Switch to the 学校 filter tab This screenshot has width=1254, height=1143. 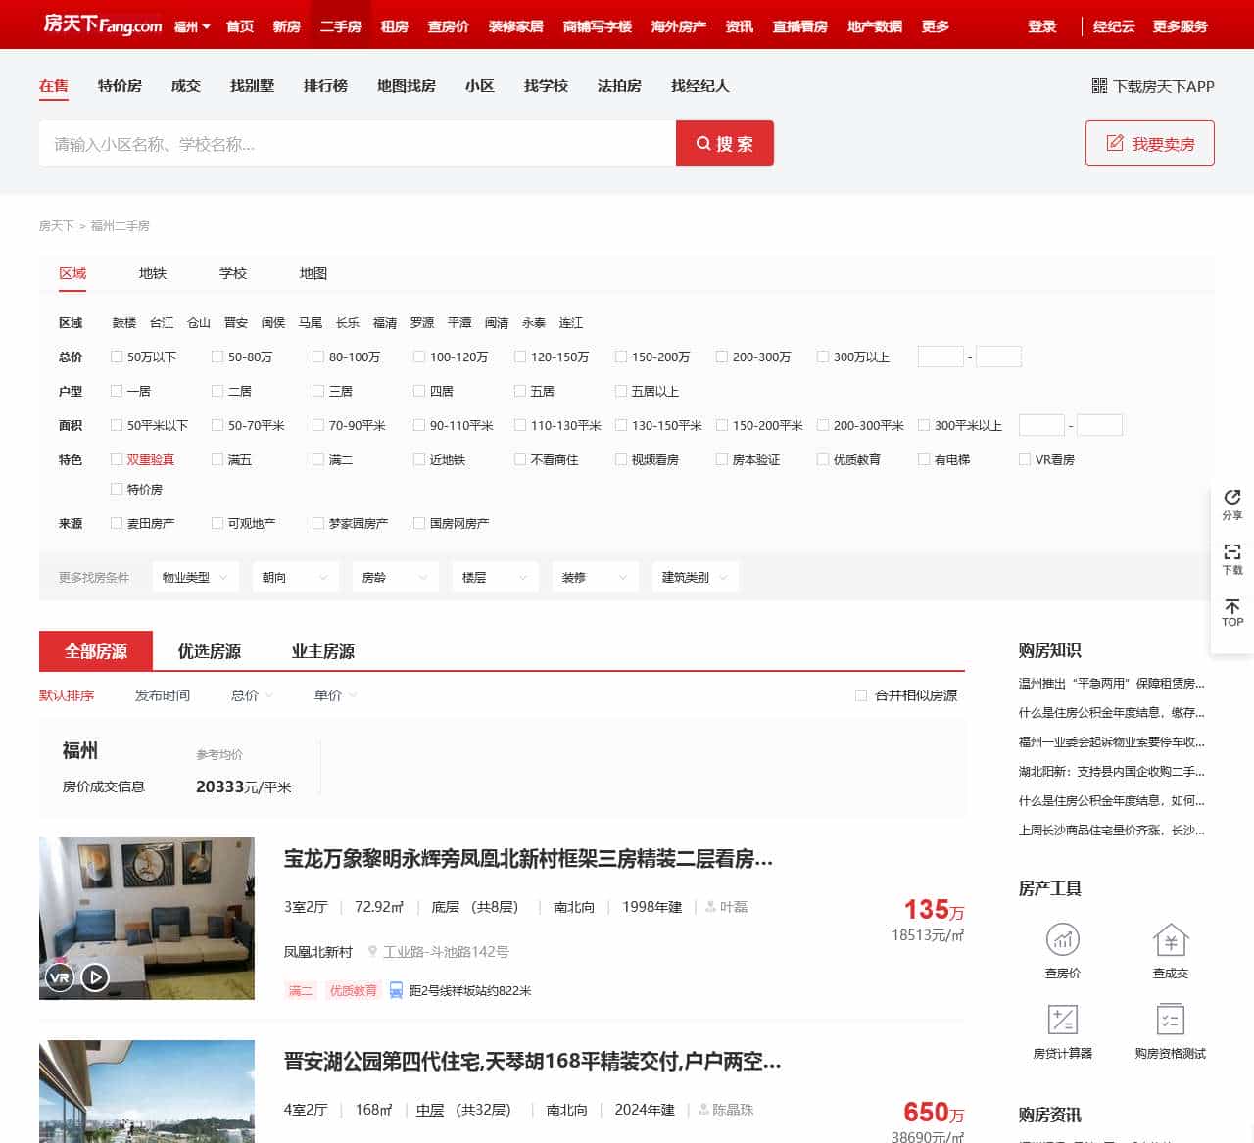point(233,273)
